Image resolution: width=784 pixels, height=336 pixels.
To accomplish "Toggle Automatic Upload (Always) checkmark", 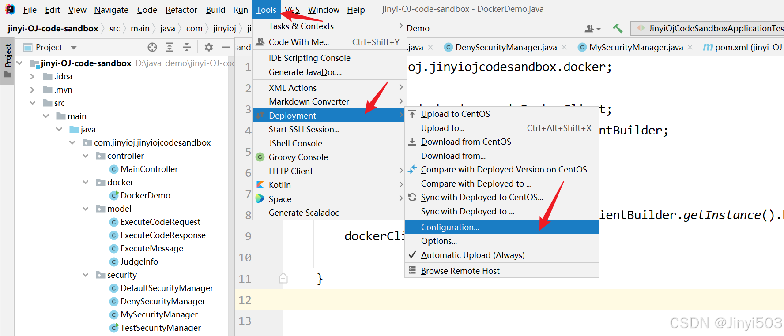I will 412,255.
